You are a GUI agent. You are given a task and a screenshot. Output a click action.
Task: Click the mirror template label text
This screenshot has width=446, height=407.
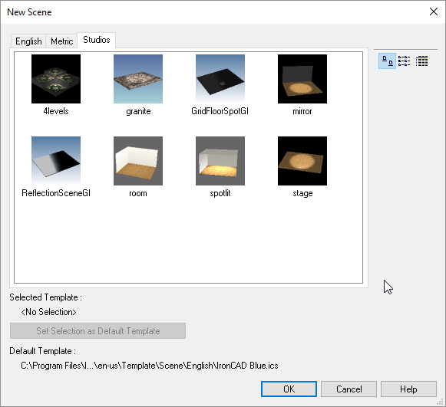click(x=302, y=111)
